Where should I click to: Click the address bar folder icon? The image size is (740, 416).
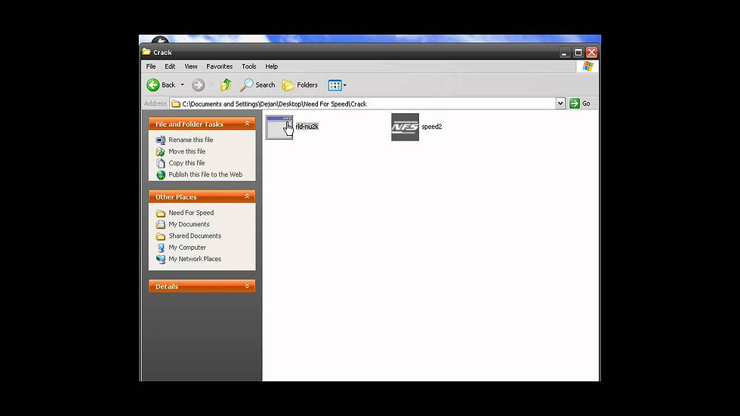click(x=176, y=103)
